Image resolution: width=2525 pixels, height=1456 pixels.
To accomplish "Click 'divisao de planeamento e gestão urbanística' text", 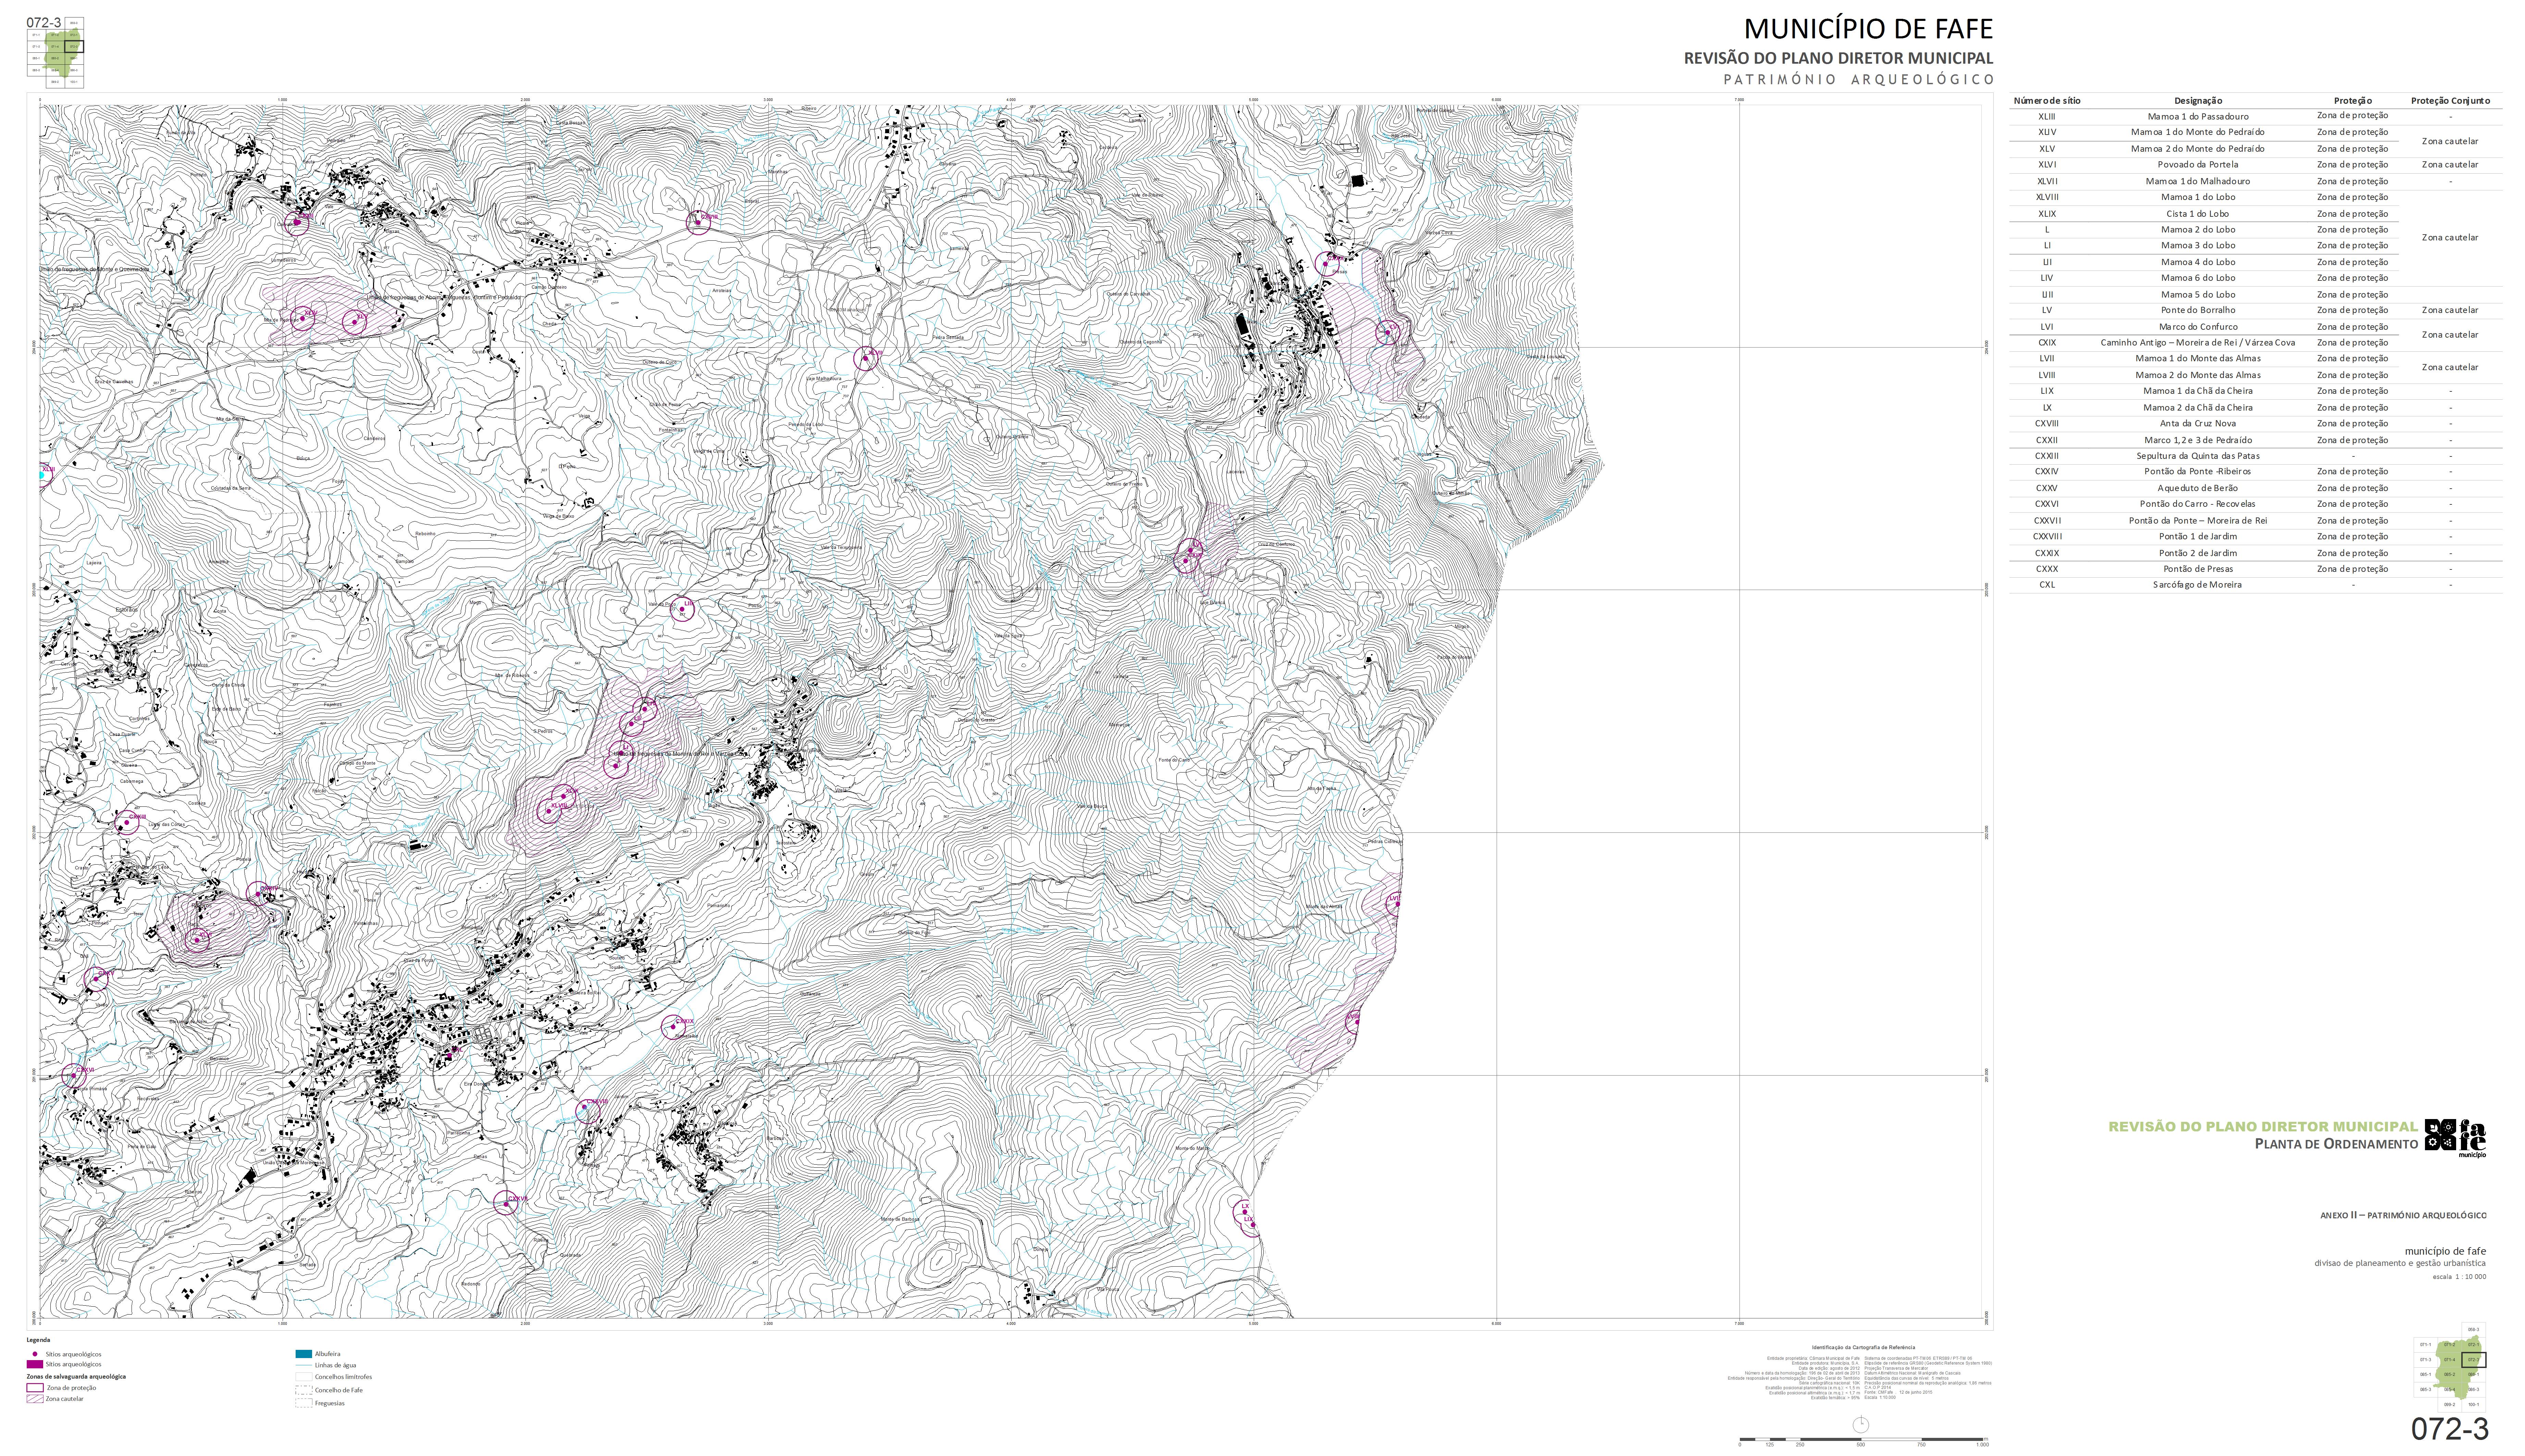I will [x=2400, y=1263].
